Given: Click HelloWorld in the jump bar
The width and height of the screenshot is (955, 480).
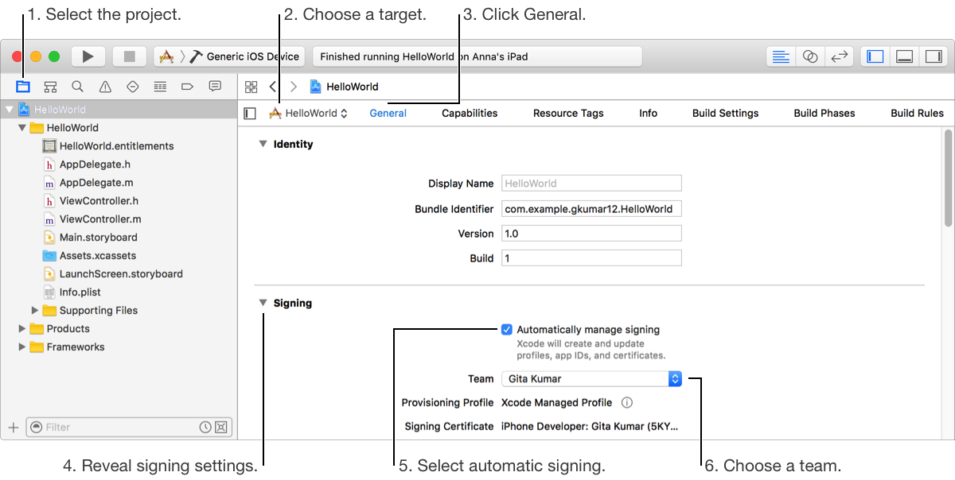Looking at the screenshot, I should pyautogui.click(x=344, y=87).
